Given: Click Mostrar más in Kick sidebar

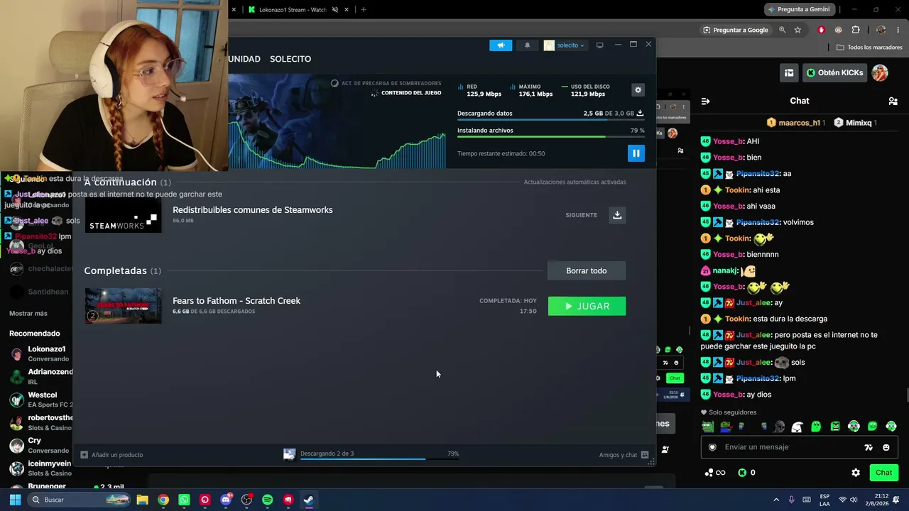Looking at the screenshot, I should coord(28,314).
